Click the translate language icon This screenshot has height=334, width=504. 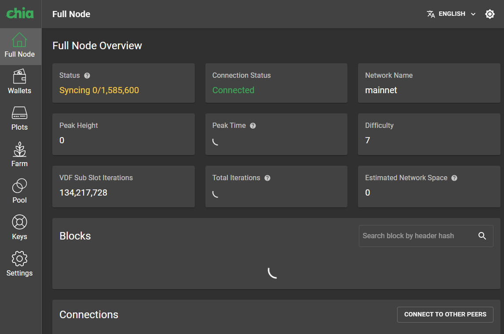(x=431, y=14)
